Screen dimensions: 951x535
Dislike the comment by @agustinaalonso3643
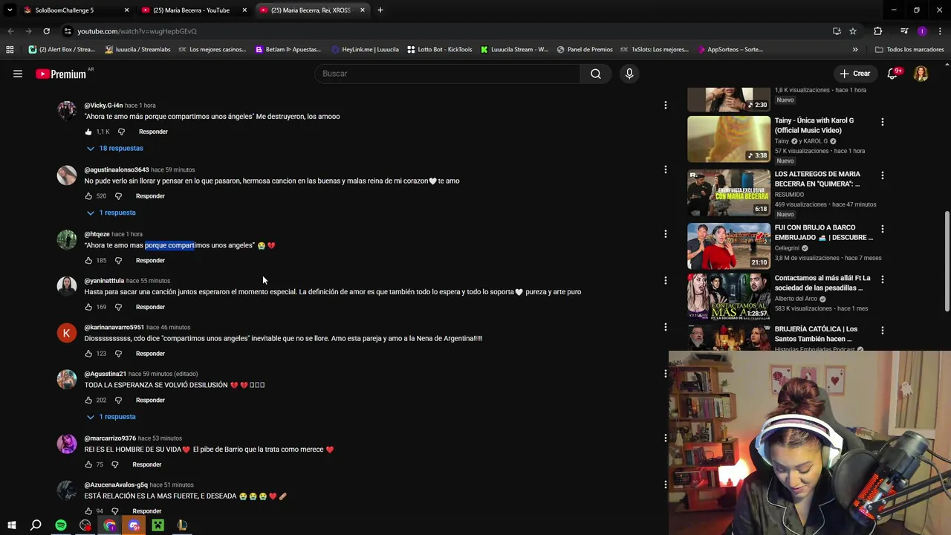tap(118, 196)
